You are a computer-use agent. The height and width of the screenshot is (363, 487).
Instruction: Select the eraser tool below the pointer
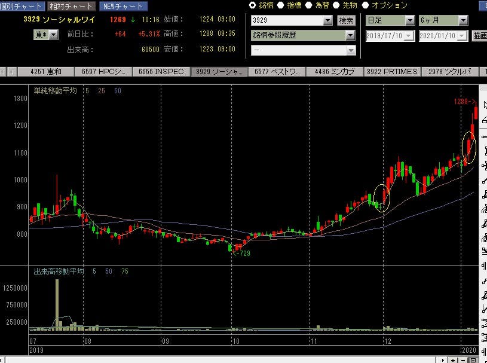pos(483,120)
